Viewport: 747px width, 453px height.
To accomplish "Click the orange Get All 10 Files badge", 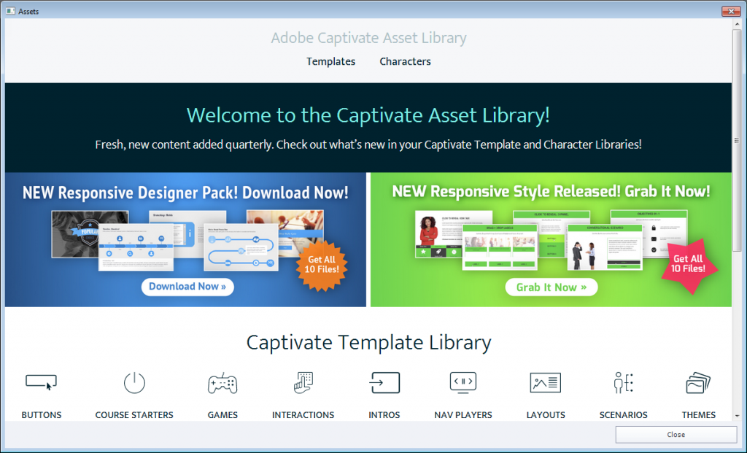I will (x=321, y=264).
